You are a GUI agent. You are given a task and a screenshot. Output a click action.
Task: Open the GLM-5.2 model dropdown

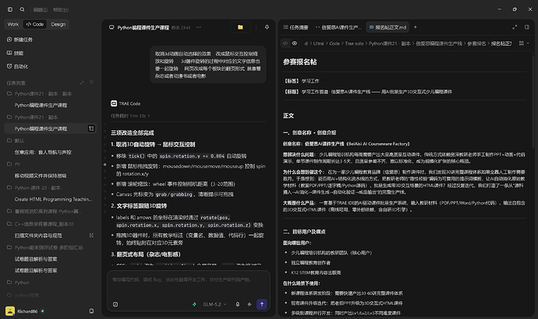(x=214, y=304)
